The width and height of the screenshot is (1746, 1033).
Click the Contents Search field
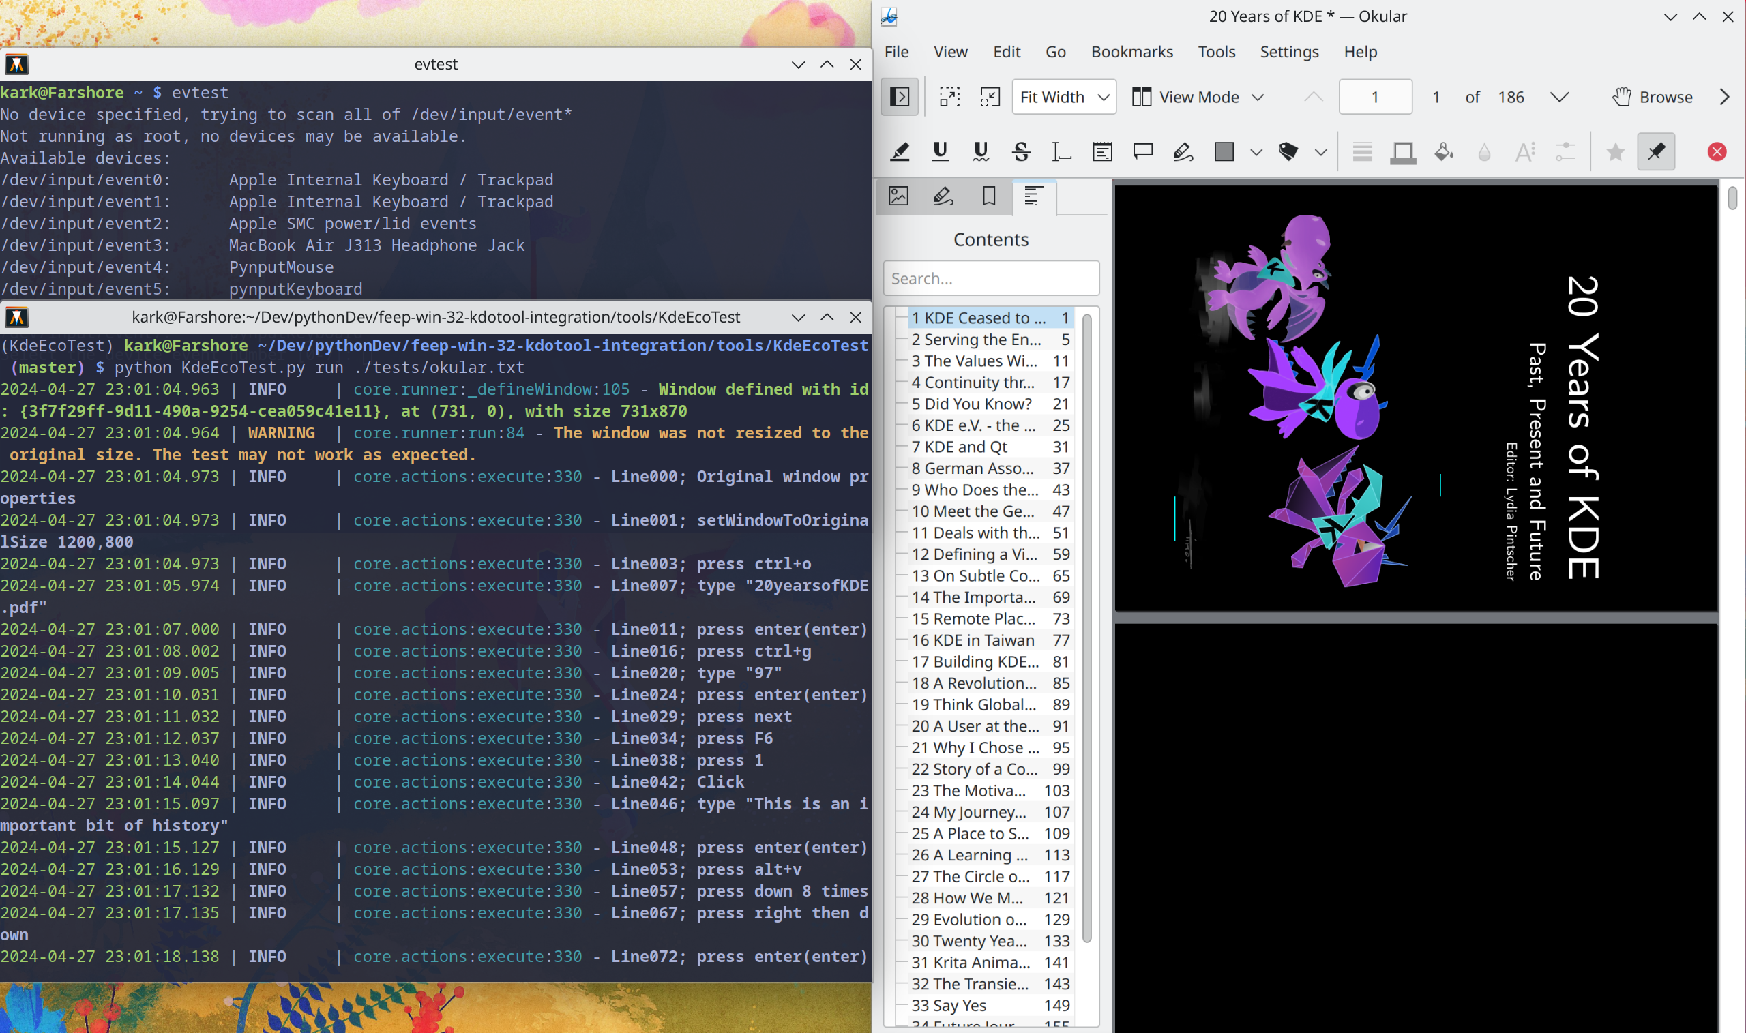[992, 278]
